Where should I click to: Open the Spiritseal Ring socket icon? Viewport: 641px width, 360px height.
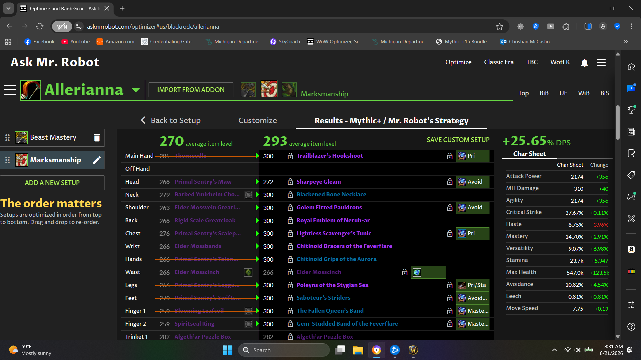tap(248, 324)
